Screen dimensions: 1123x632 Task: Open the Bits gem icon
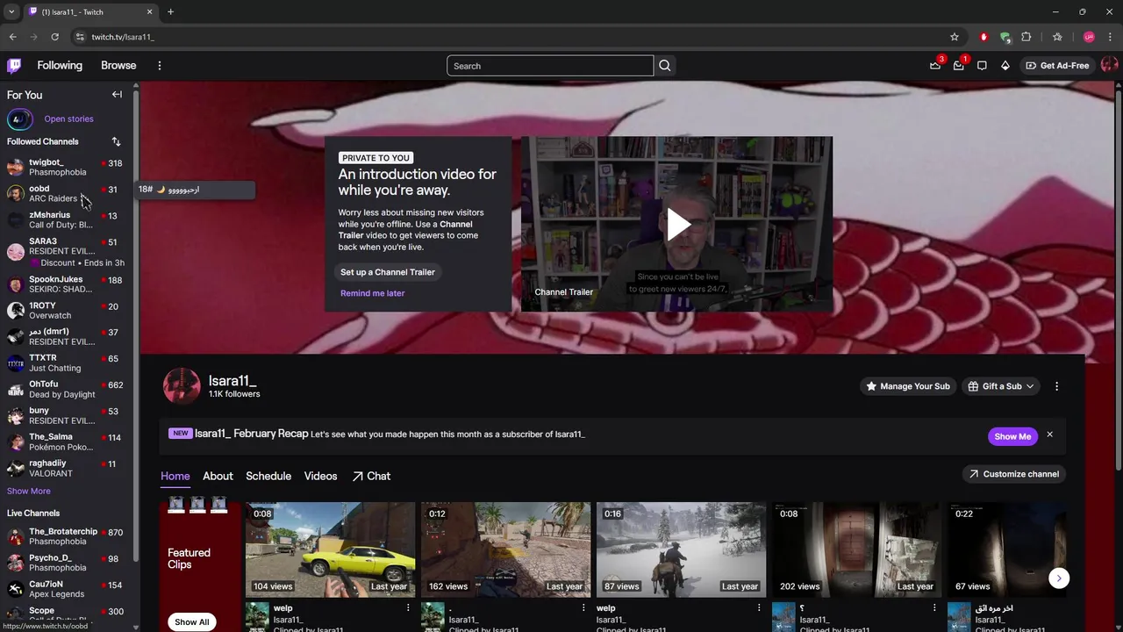tap(1005, 66)
